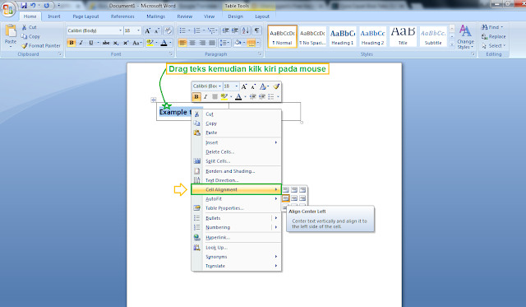Increase indent from the ribbon
Image resolution: width=526 pixels, height=307 pixels.
[235, 30]
